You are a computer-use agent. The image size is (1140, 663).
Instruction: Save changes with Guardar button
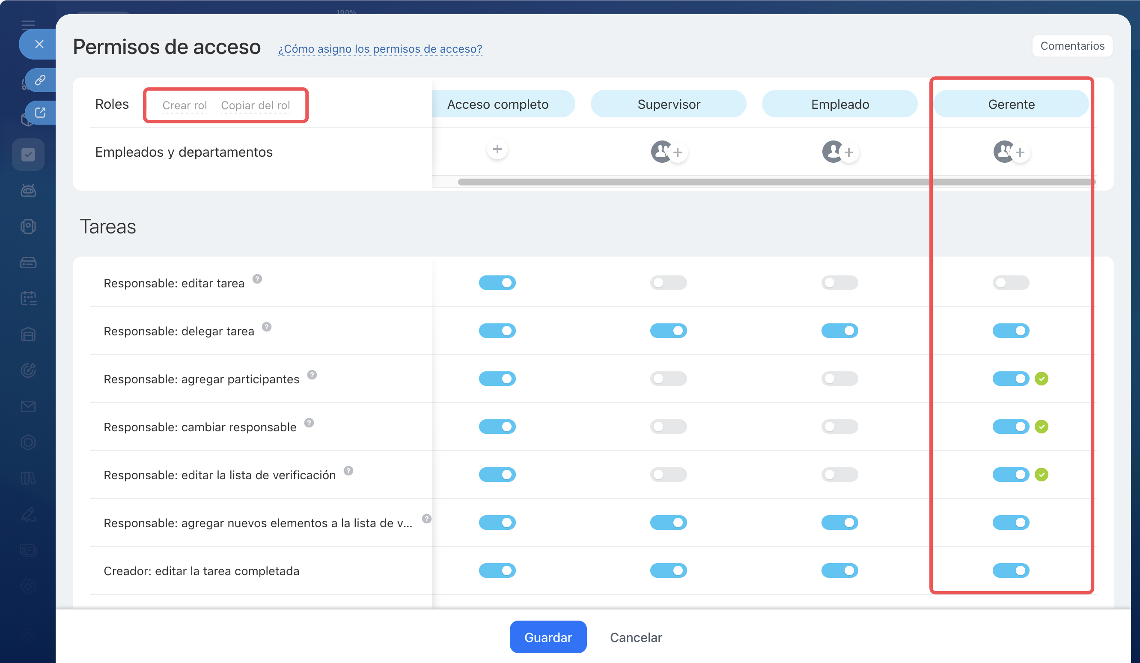548,637
